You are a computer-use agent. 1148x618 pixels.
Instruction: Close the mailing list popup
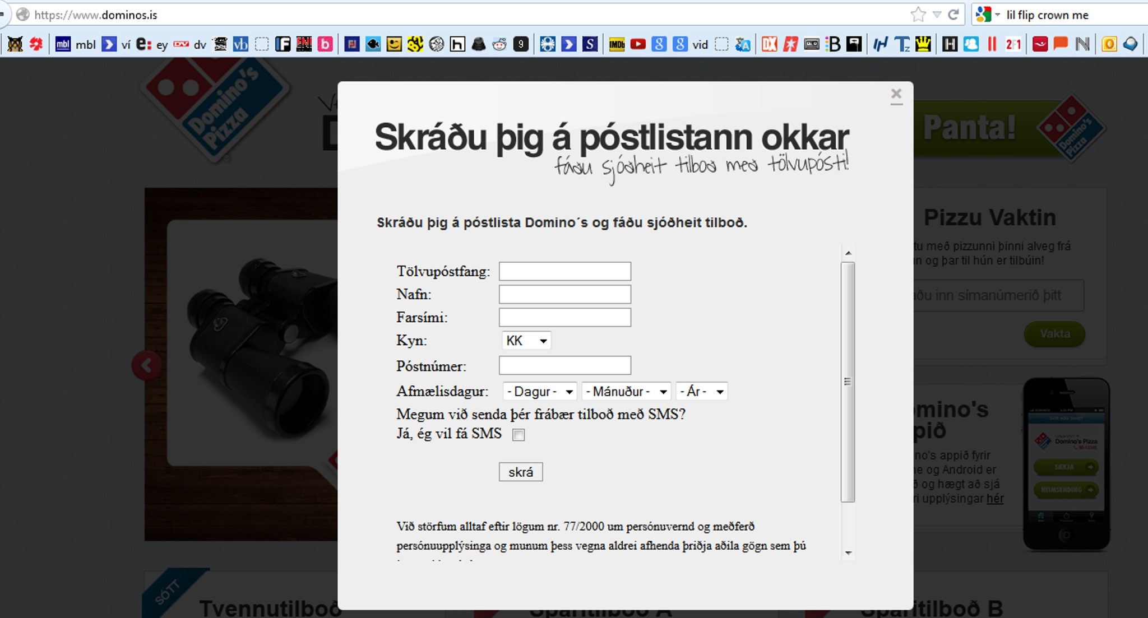click(896, 95)
